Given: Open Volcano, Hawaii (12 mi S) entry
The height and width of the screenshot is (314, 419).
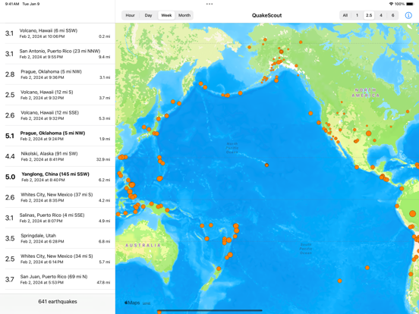Looking at the screenshot, I should click(58, 95).
